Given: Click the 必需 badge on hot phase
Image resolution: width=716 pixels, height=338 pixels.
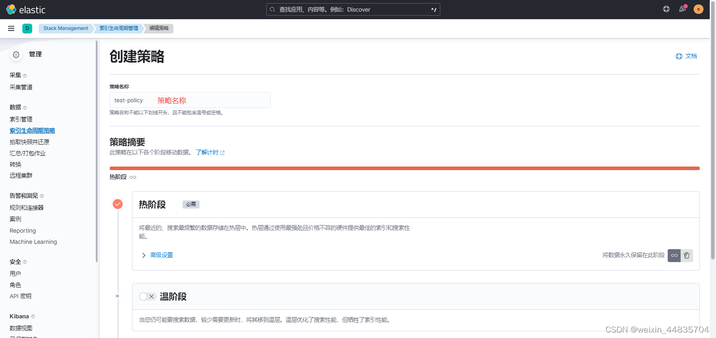Looking at the screenshot, I should coord(191,204).
